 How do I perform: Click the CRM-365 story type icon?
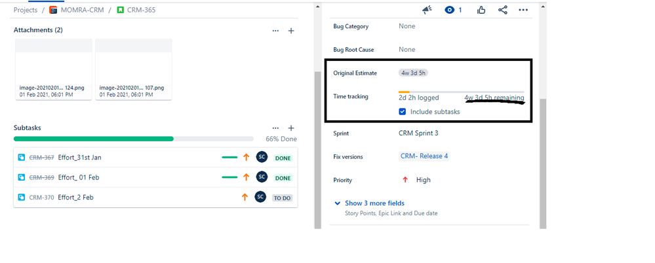point(120,10)
